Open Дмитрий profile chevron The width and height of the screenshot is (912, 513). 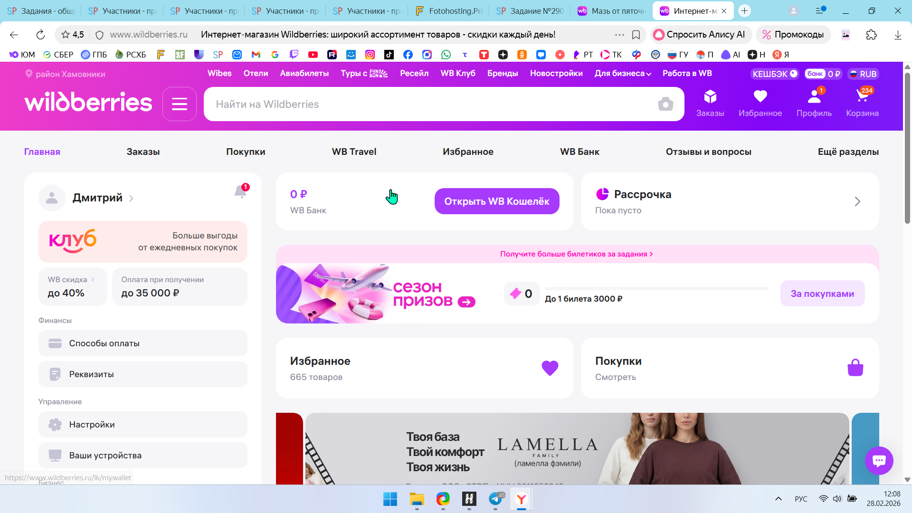click(132, 199)
